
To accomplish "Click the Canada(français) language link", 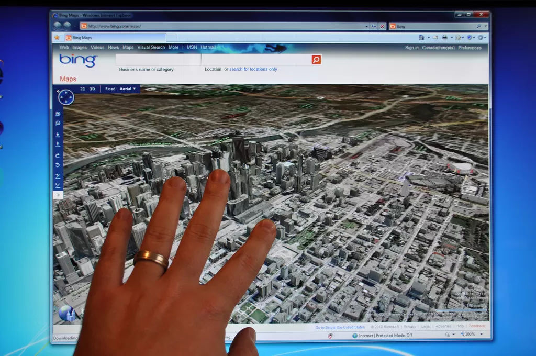I will coord(438,48).
